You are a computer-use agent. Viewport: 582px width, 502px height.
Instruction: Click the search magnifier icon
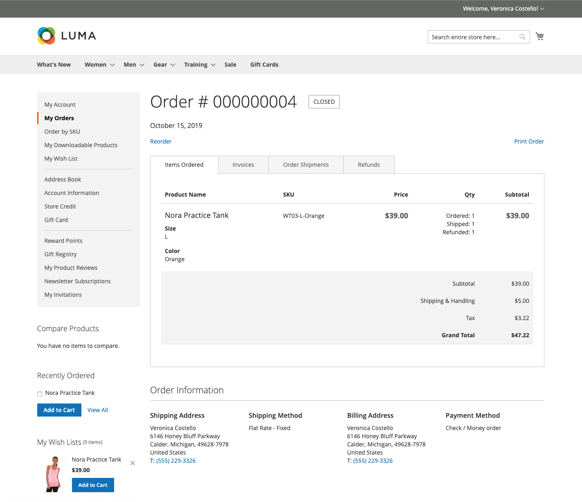[x=522, y=37]
